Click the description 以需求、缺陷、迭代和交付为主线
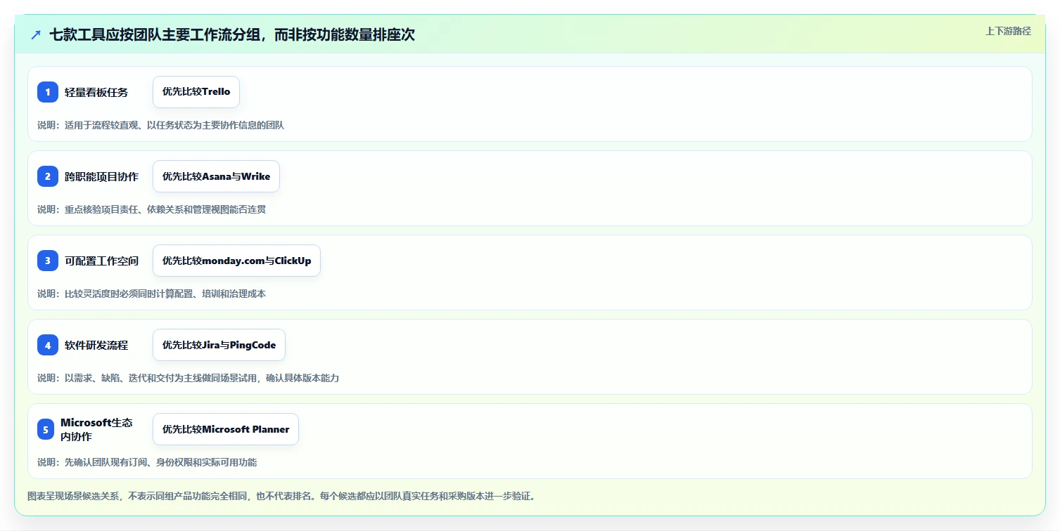The height and width of the screenshot is (531, 1060). (x=188, y=378)
